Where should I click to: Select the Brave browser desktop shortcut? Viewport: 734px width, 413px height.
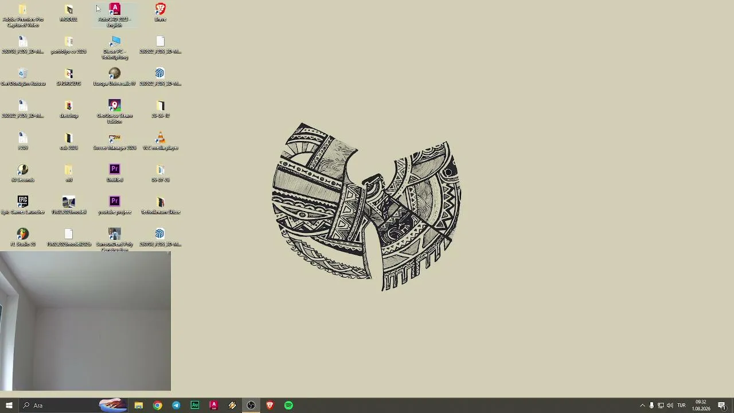tap(161, 13)
